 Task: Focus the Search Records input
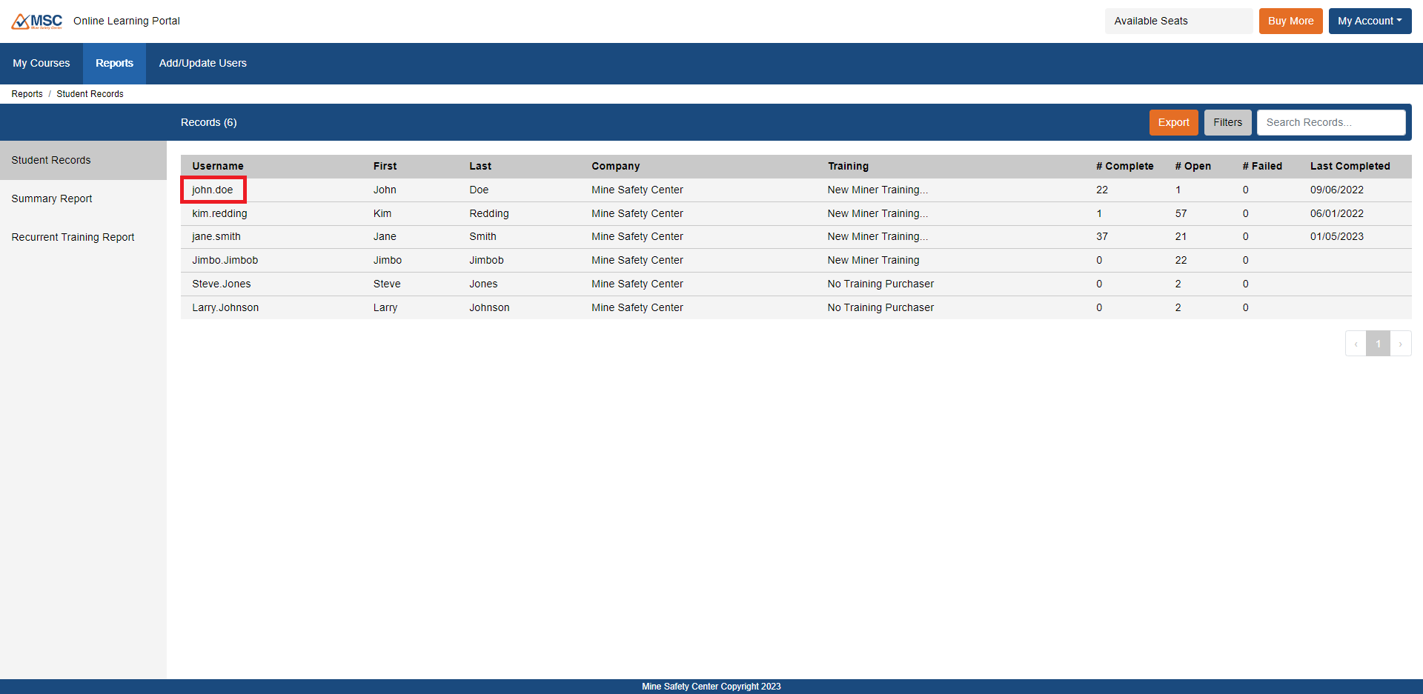[1331, 122]
